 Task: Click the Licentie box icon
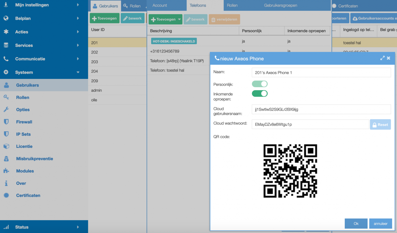[6, 146]
